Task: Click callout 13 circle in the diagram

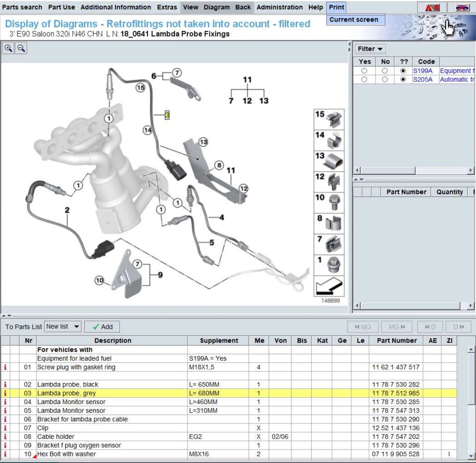Action: point(203,142)
